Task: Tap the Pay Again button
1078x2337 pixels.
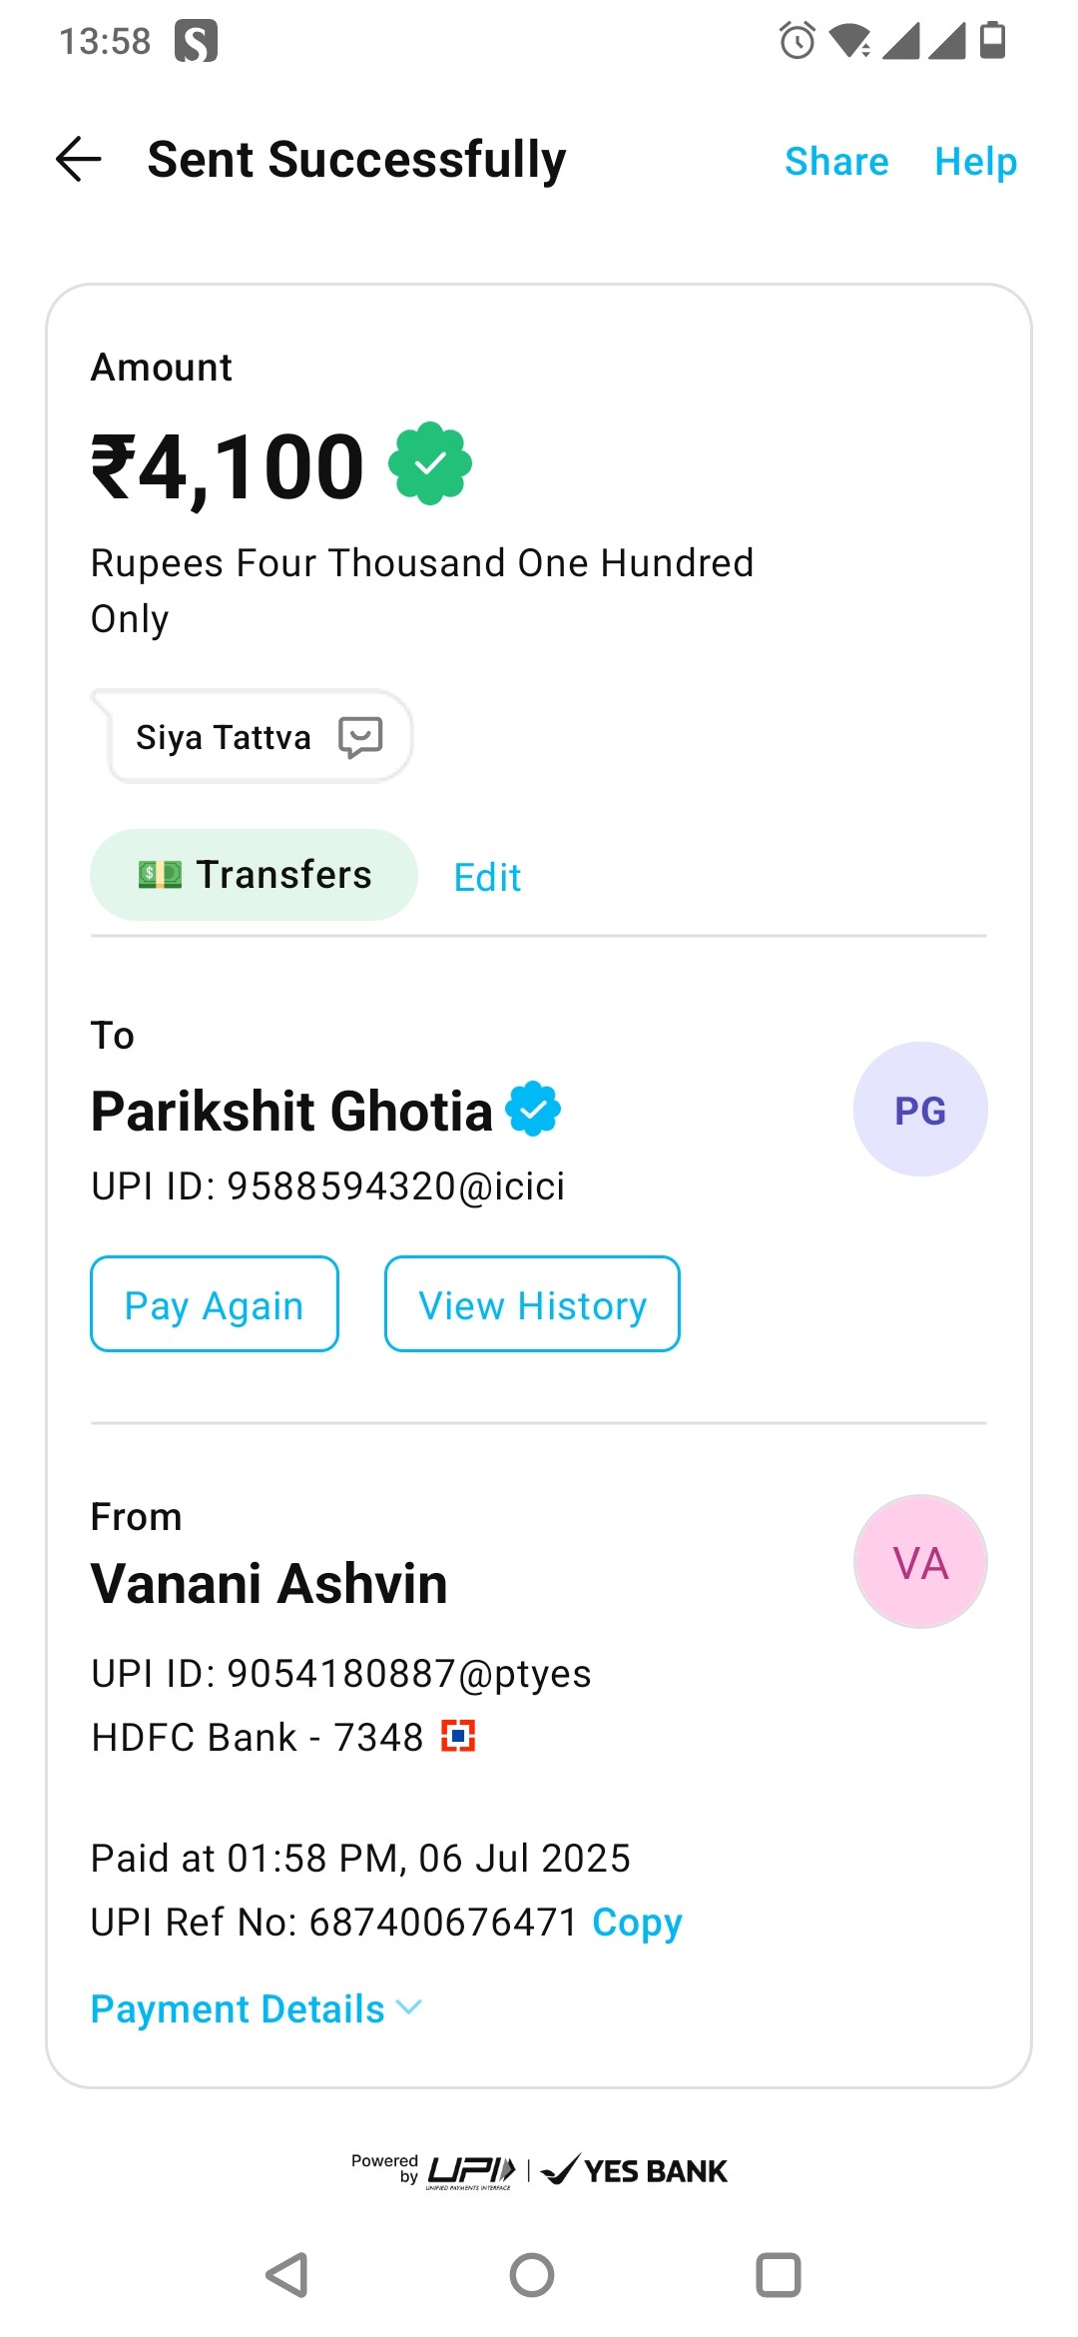Action: 215,1304
